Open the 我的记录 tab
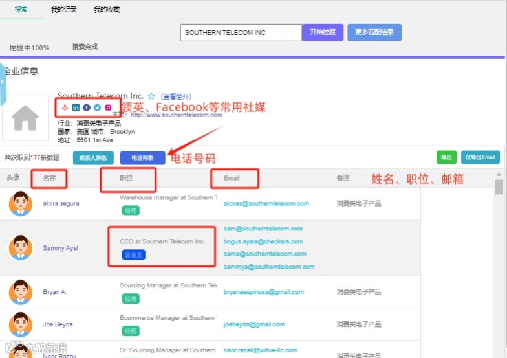This screenshot has width=507, height=358. pyautogui.click(x=63, y=9)
